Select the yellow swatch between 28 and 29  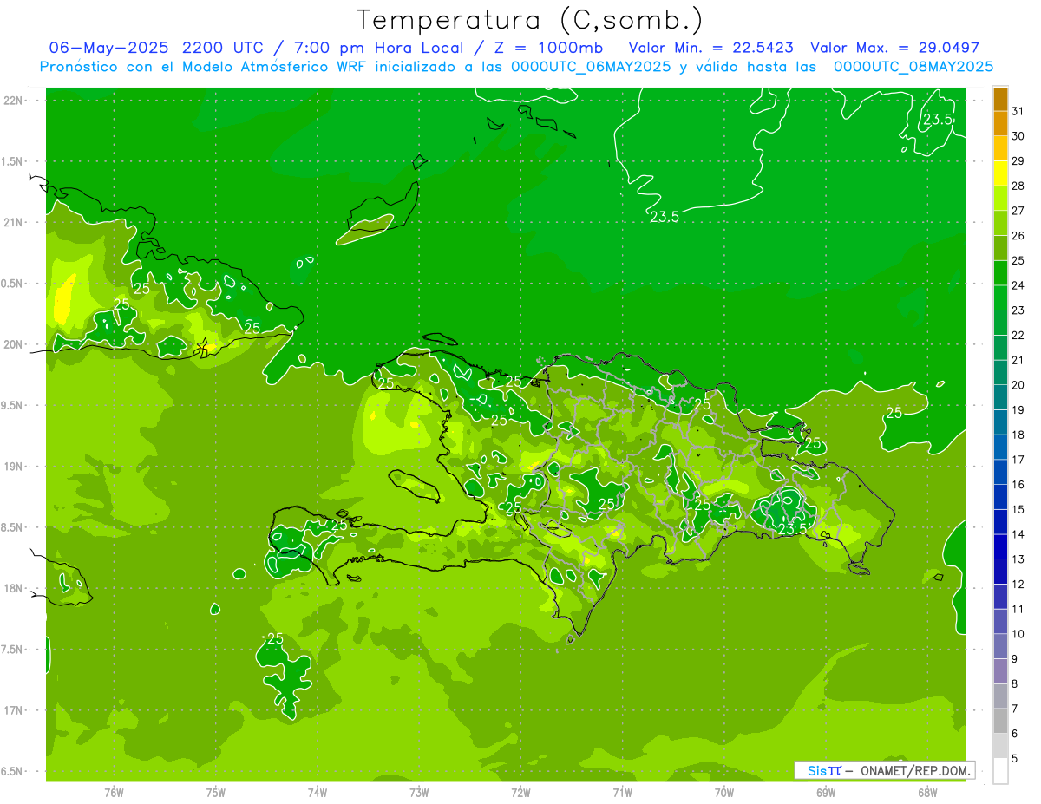1000,173
